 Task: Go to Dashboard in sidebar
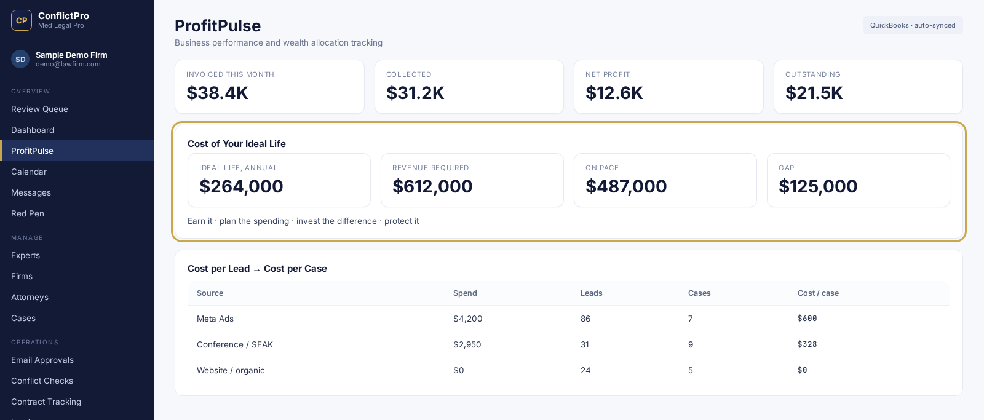tap(77, 130)
